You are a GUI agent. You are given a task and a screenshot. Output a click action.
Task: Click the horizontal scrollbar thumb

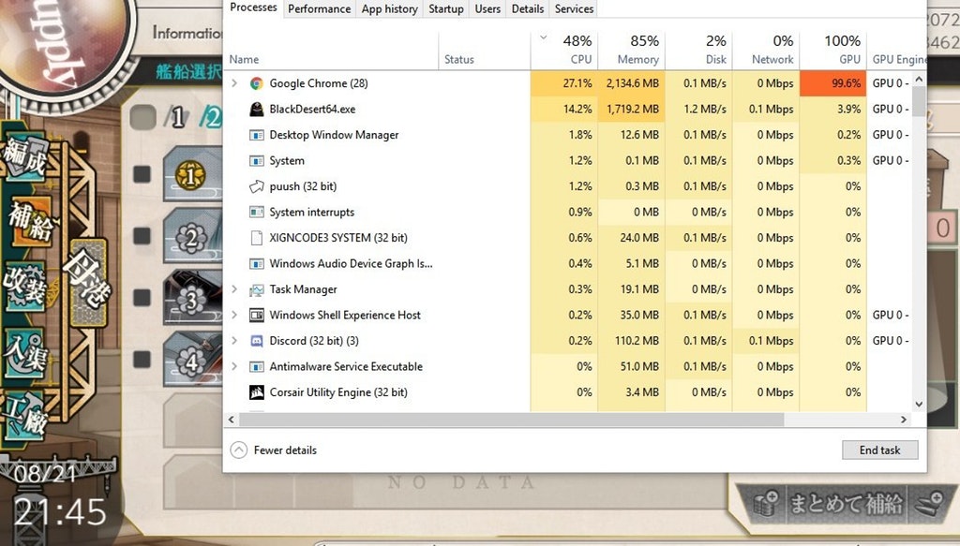pos(511,420)
